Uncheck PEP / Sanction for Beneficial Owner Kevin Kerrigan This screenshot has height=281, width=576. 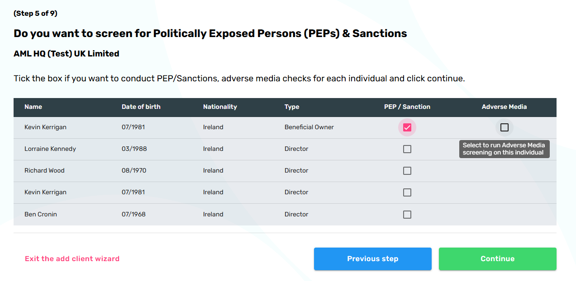pyautogui.click(x=407, y=127)
